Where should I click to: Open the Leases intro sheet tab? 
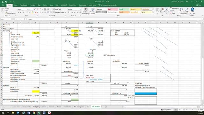[x=16, y=107]
